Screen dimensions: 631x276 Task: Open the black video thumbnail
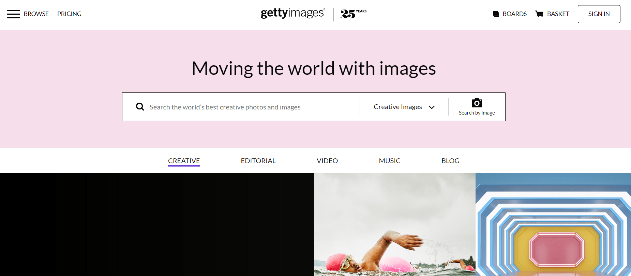point(157,224)
